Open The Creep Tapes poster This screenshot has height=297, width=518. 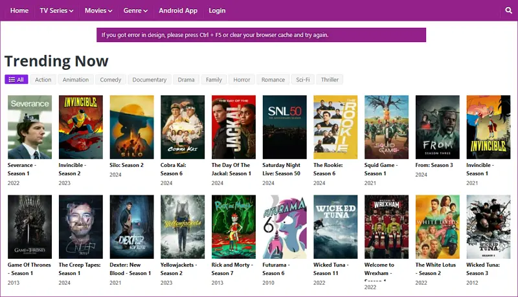point(80,226)
